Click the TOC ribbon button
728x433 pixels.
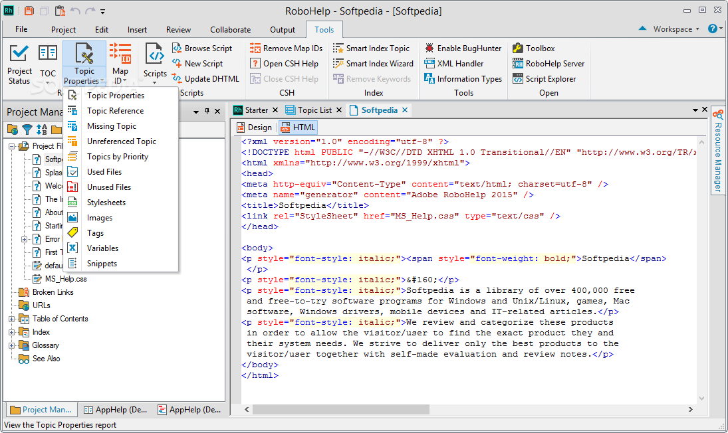(47, 64)
